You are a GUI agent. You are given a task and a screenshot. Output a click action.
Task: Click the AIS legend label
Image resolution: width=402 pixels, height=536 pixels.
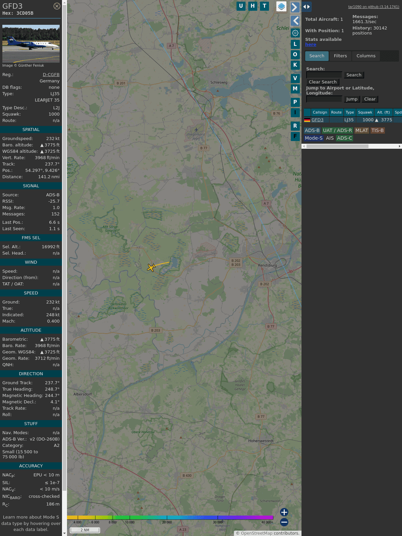click(x=330, y=138)
